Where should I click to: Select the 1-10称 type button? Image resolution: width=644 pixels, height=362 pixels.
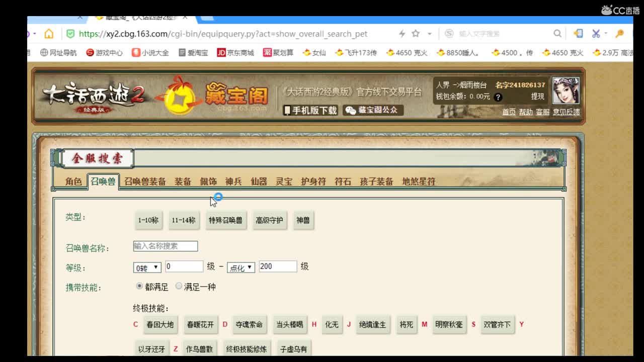148,220
